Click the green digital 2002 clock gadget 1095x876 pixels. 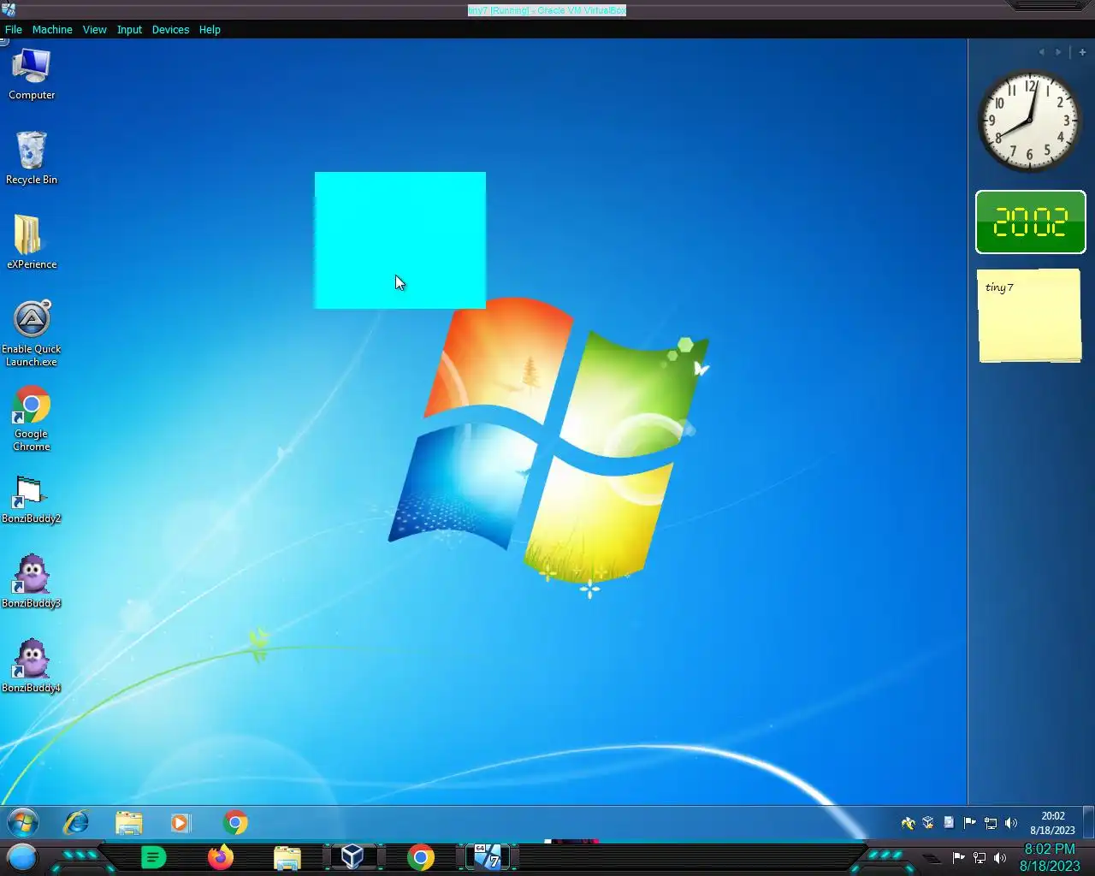coord(1031,222)
